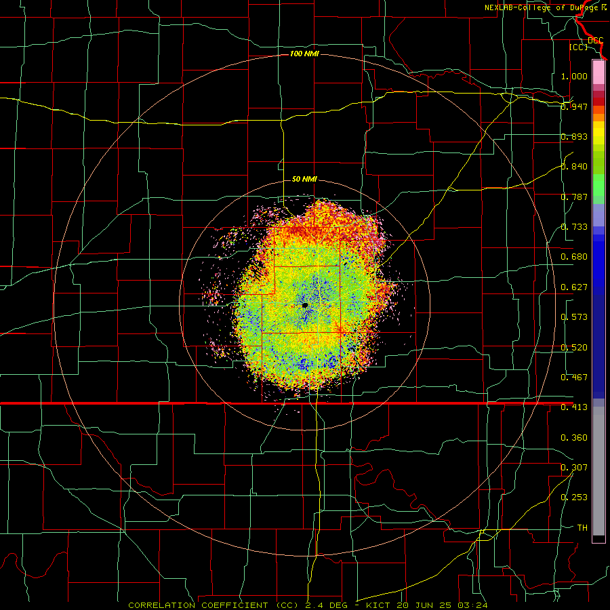Select the 0.787 legend value

pyautogui.click(x=574, y=197)
